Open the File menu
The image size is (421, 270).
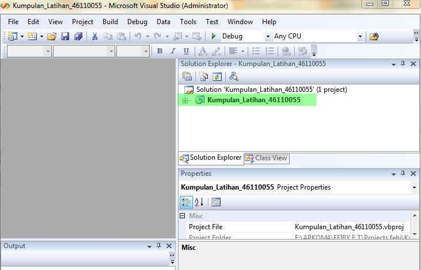click(13, 22)
